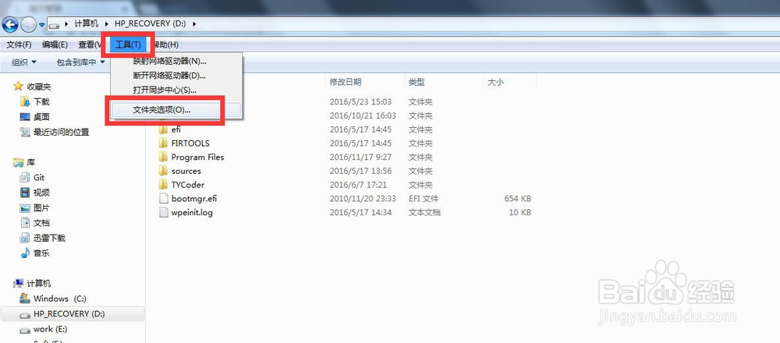Image resolution: width=780 pixels, height=343 pixels.
Task: Click the bootmgr.efi file icon
Action: tap(164, 198)
